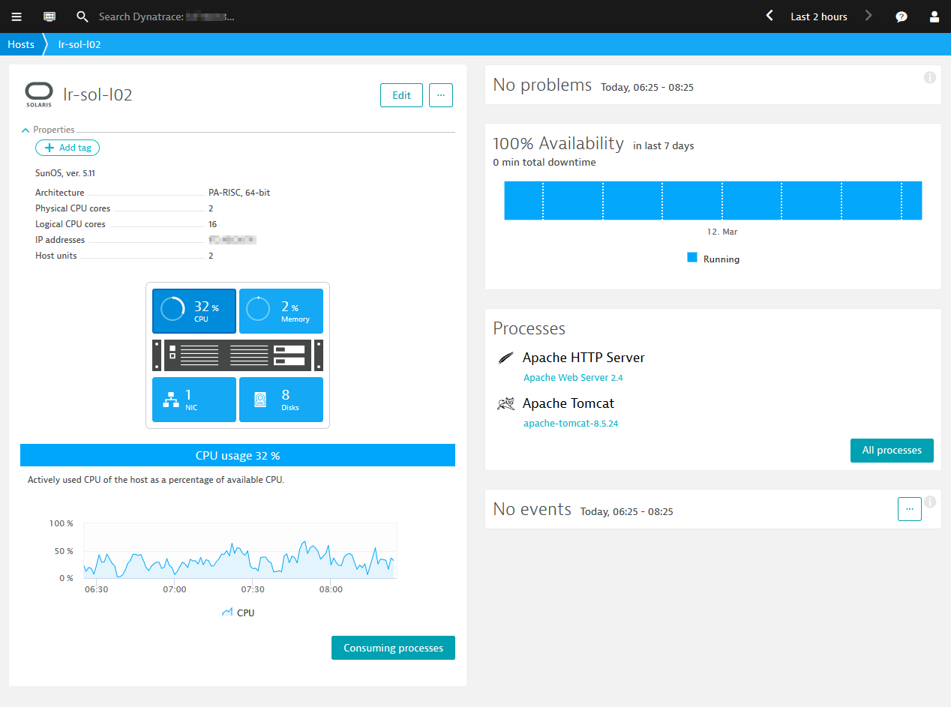The height and width of the screenshot is (707, 951).
Task: Open the help chat icon
Action: (901, 16)
